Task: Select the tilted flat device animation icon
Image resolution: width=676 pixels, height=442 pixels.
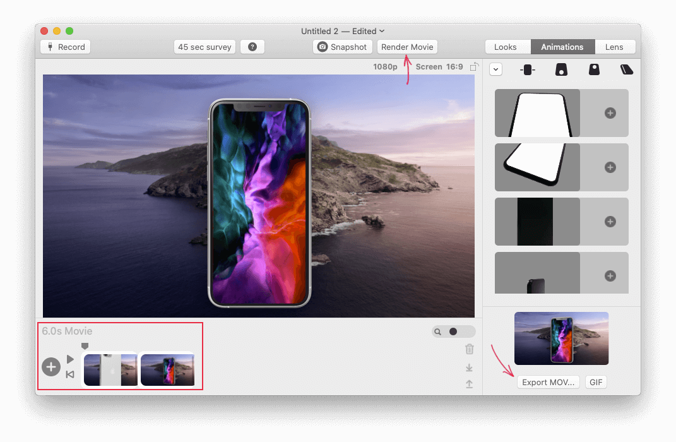Action: tap(627, 69)
